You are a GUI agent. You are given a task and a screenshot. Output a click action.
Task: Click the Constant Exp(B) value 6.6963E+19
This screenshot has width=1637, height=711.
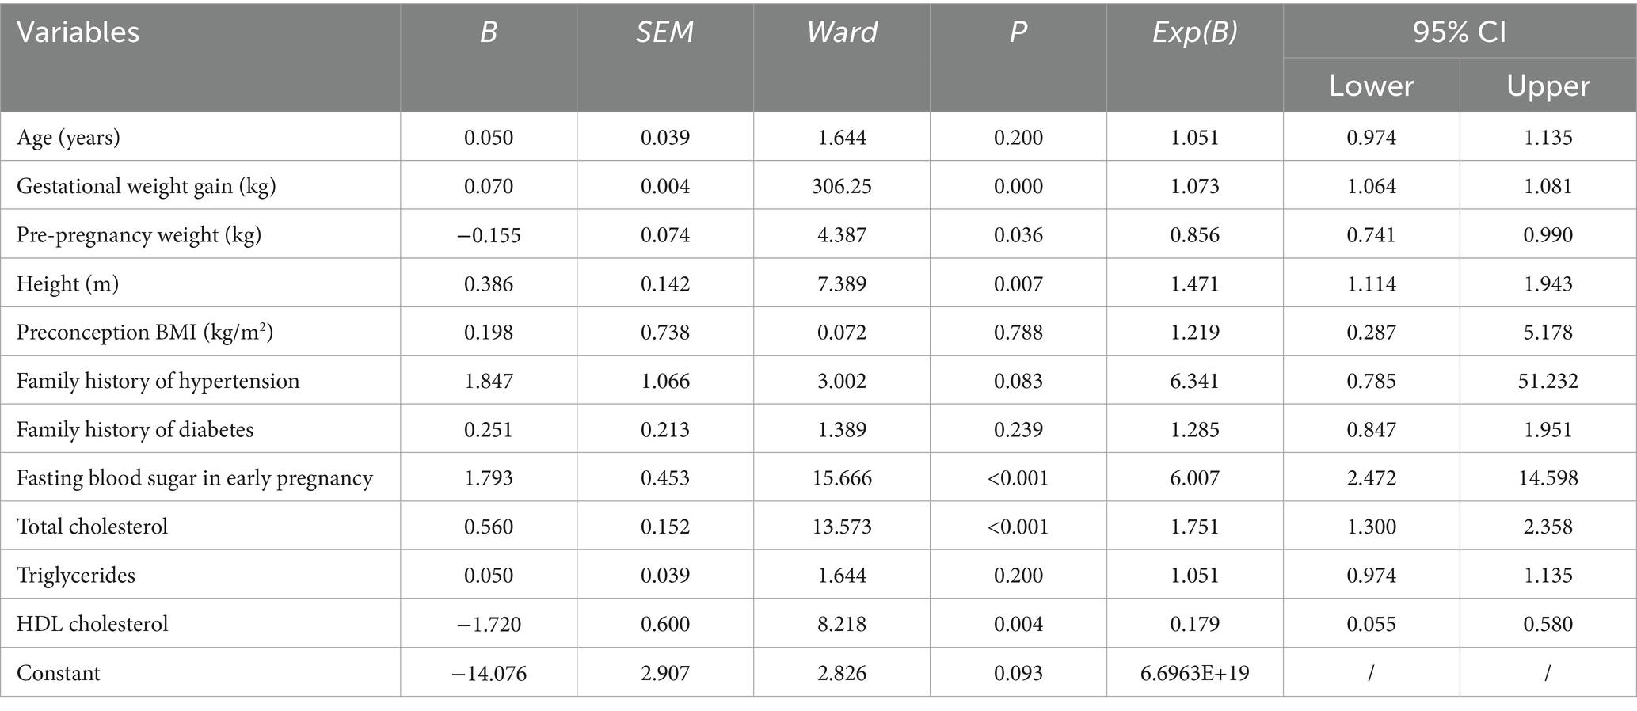(x=1194, y=673)
